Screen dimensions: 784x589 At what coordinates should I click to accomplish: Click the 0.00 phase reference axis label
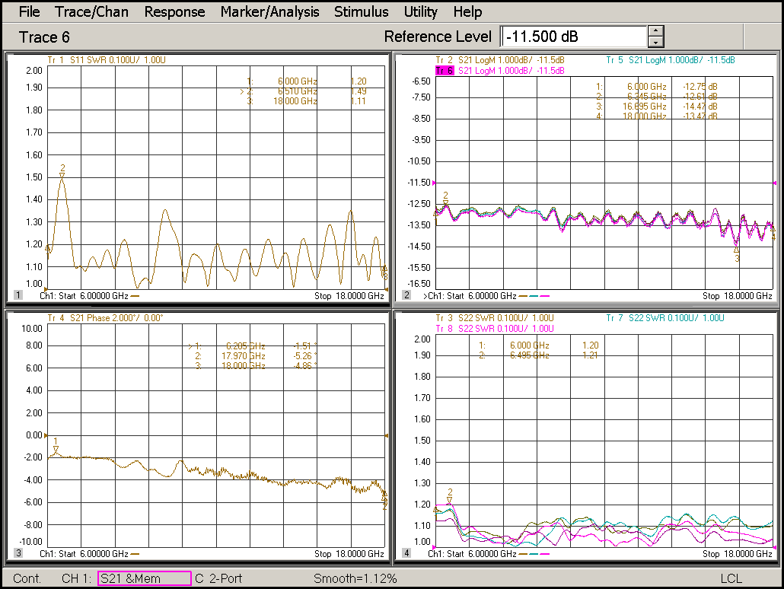(34, 435)
